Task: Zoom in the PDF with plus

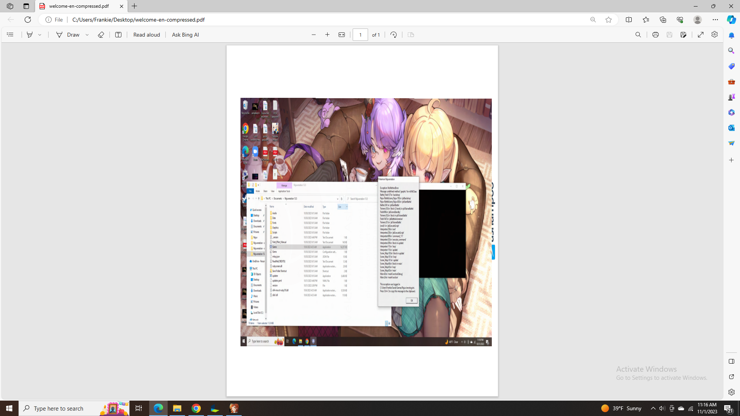Action: [x=328, y=35]
